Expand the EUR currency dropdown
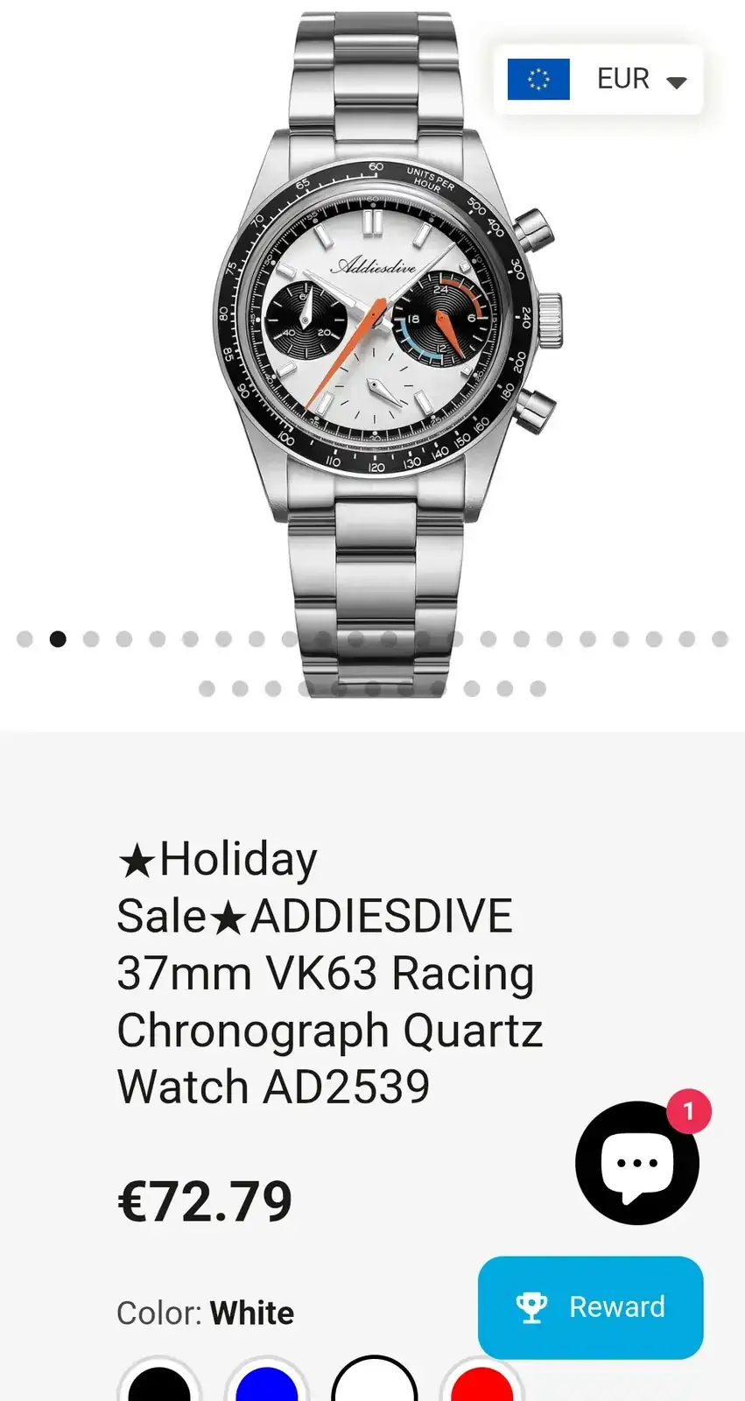Viewport: 745px width, 1401px height. (598, 80)
